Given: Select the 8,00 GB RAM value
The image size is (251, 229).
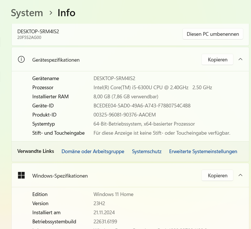Looking at the screenshot, I should pyautogui.click(x=126, y=97).
